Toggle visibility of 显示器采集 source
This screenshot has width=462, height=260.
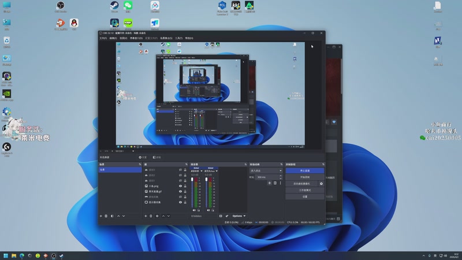click(181, 203)
